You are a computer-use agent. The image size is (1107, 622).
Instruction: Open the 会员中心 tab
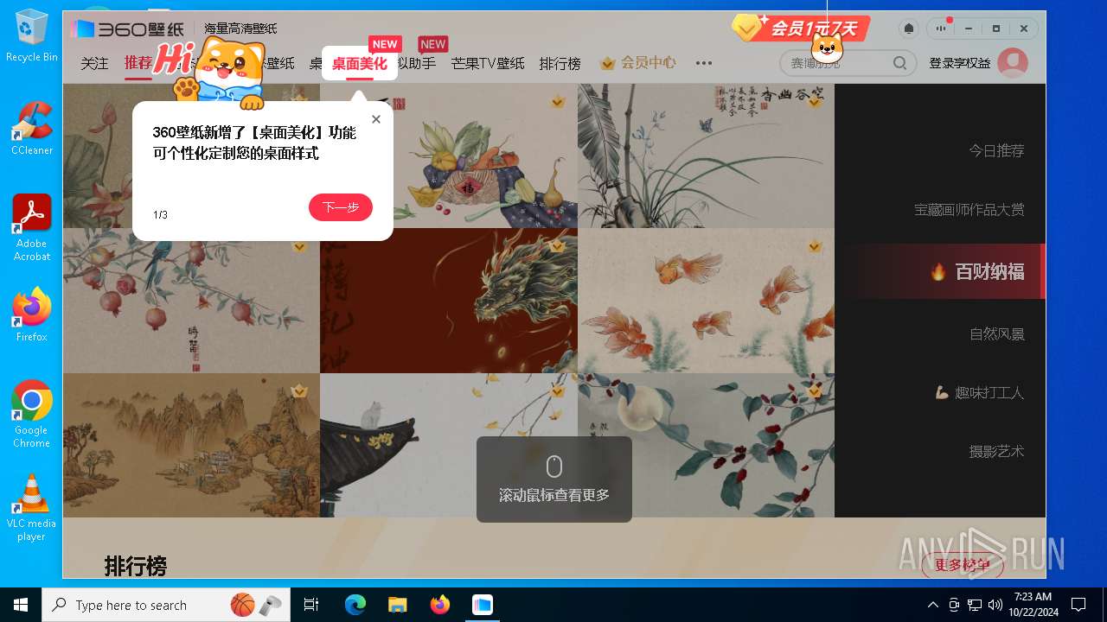tap(638, 63)
